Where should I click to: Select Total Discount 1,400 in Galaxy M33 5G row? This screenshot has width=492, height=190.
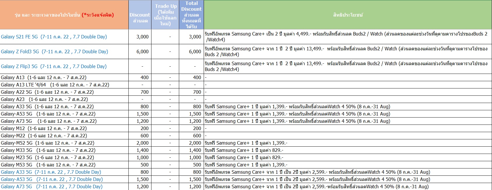(191, 150)
